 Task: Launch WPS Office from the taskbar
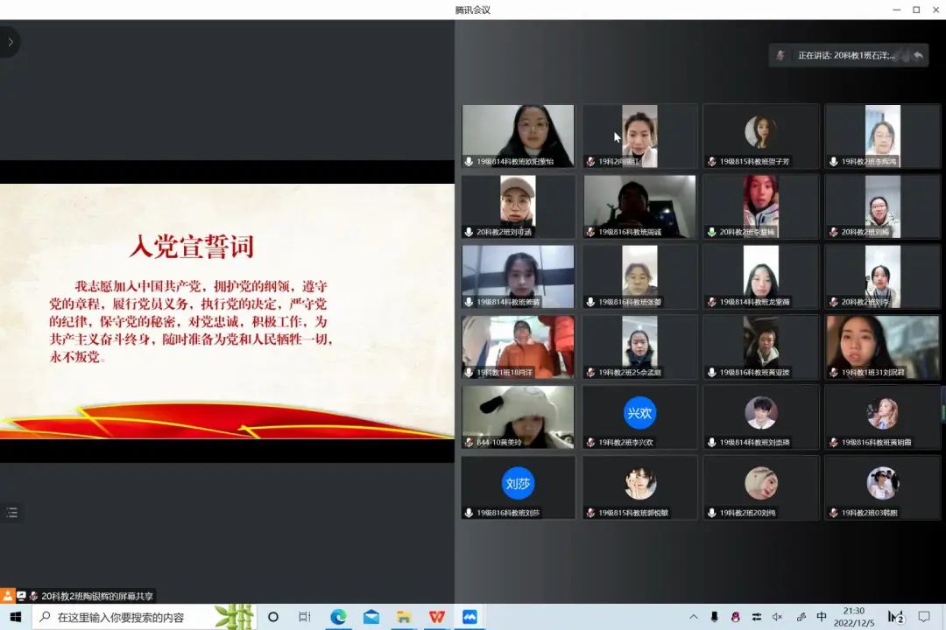[436, 616]
